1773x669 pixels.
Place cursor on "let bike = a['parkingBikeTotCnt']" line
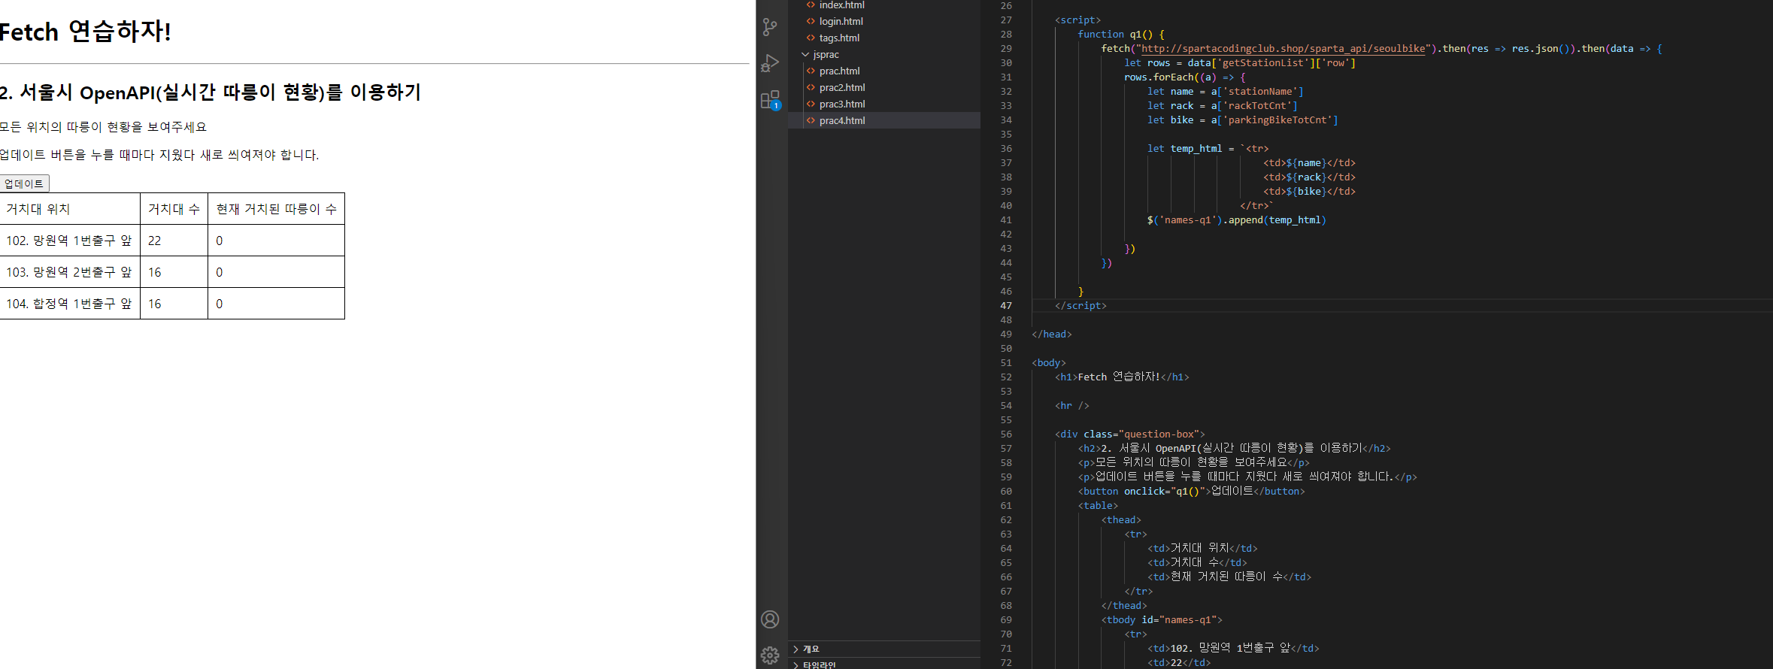coord(1243,120)
